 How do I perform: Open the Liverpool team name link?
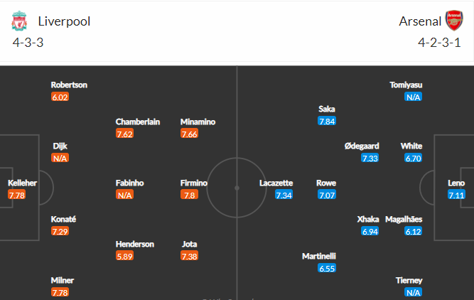pos(64,21)
